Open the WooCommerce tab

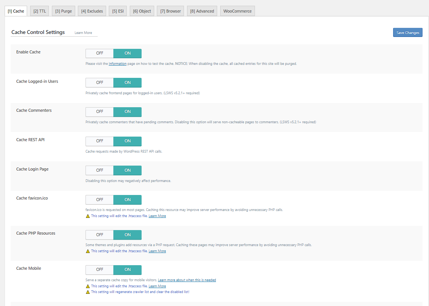tap(237, 11)
